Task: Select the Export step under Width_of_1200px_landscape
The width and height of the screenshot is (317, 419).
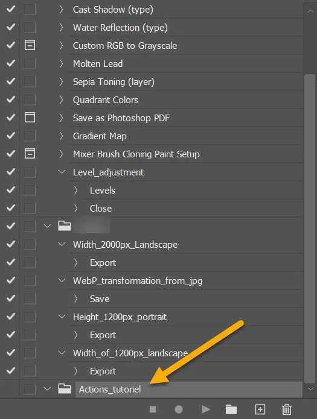Action: pos(103,371)
